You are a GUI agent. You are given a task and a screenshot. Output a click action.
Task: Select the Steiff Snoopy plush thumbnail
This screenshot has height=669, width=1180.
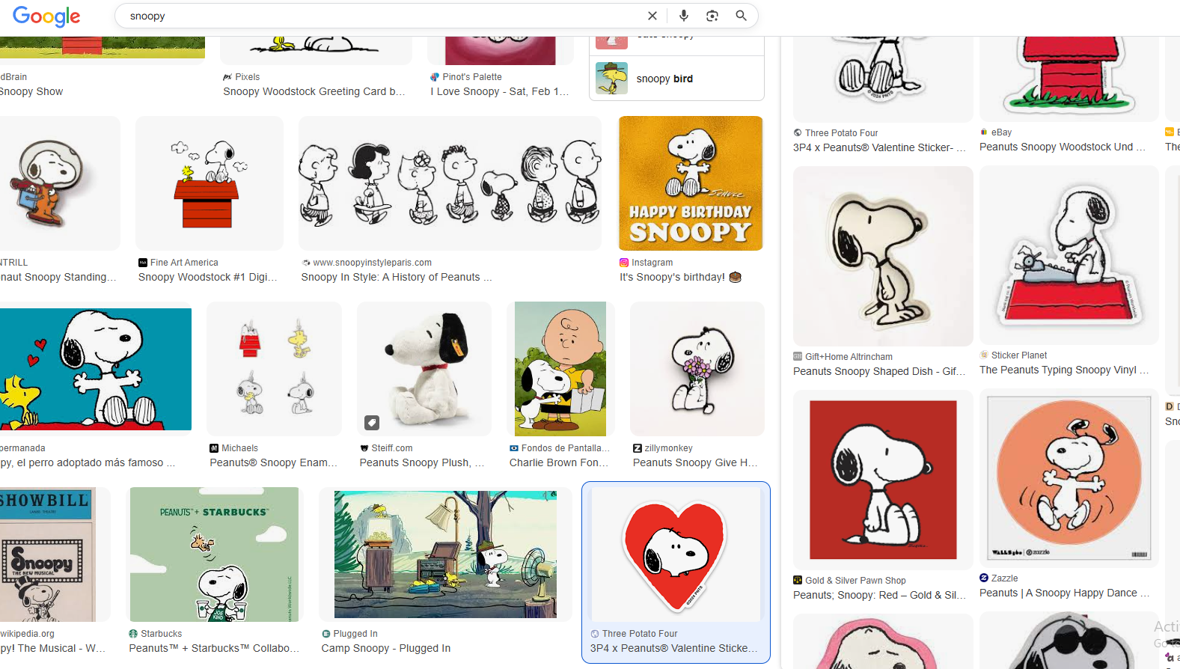click(424, 369)
